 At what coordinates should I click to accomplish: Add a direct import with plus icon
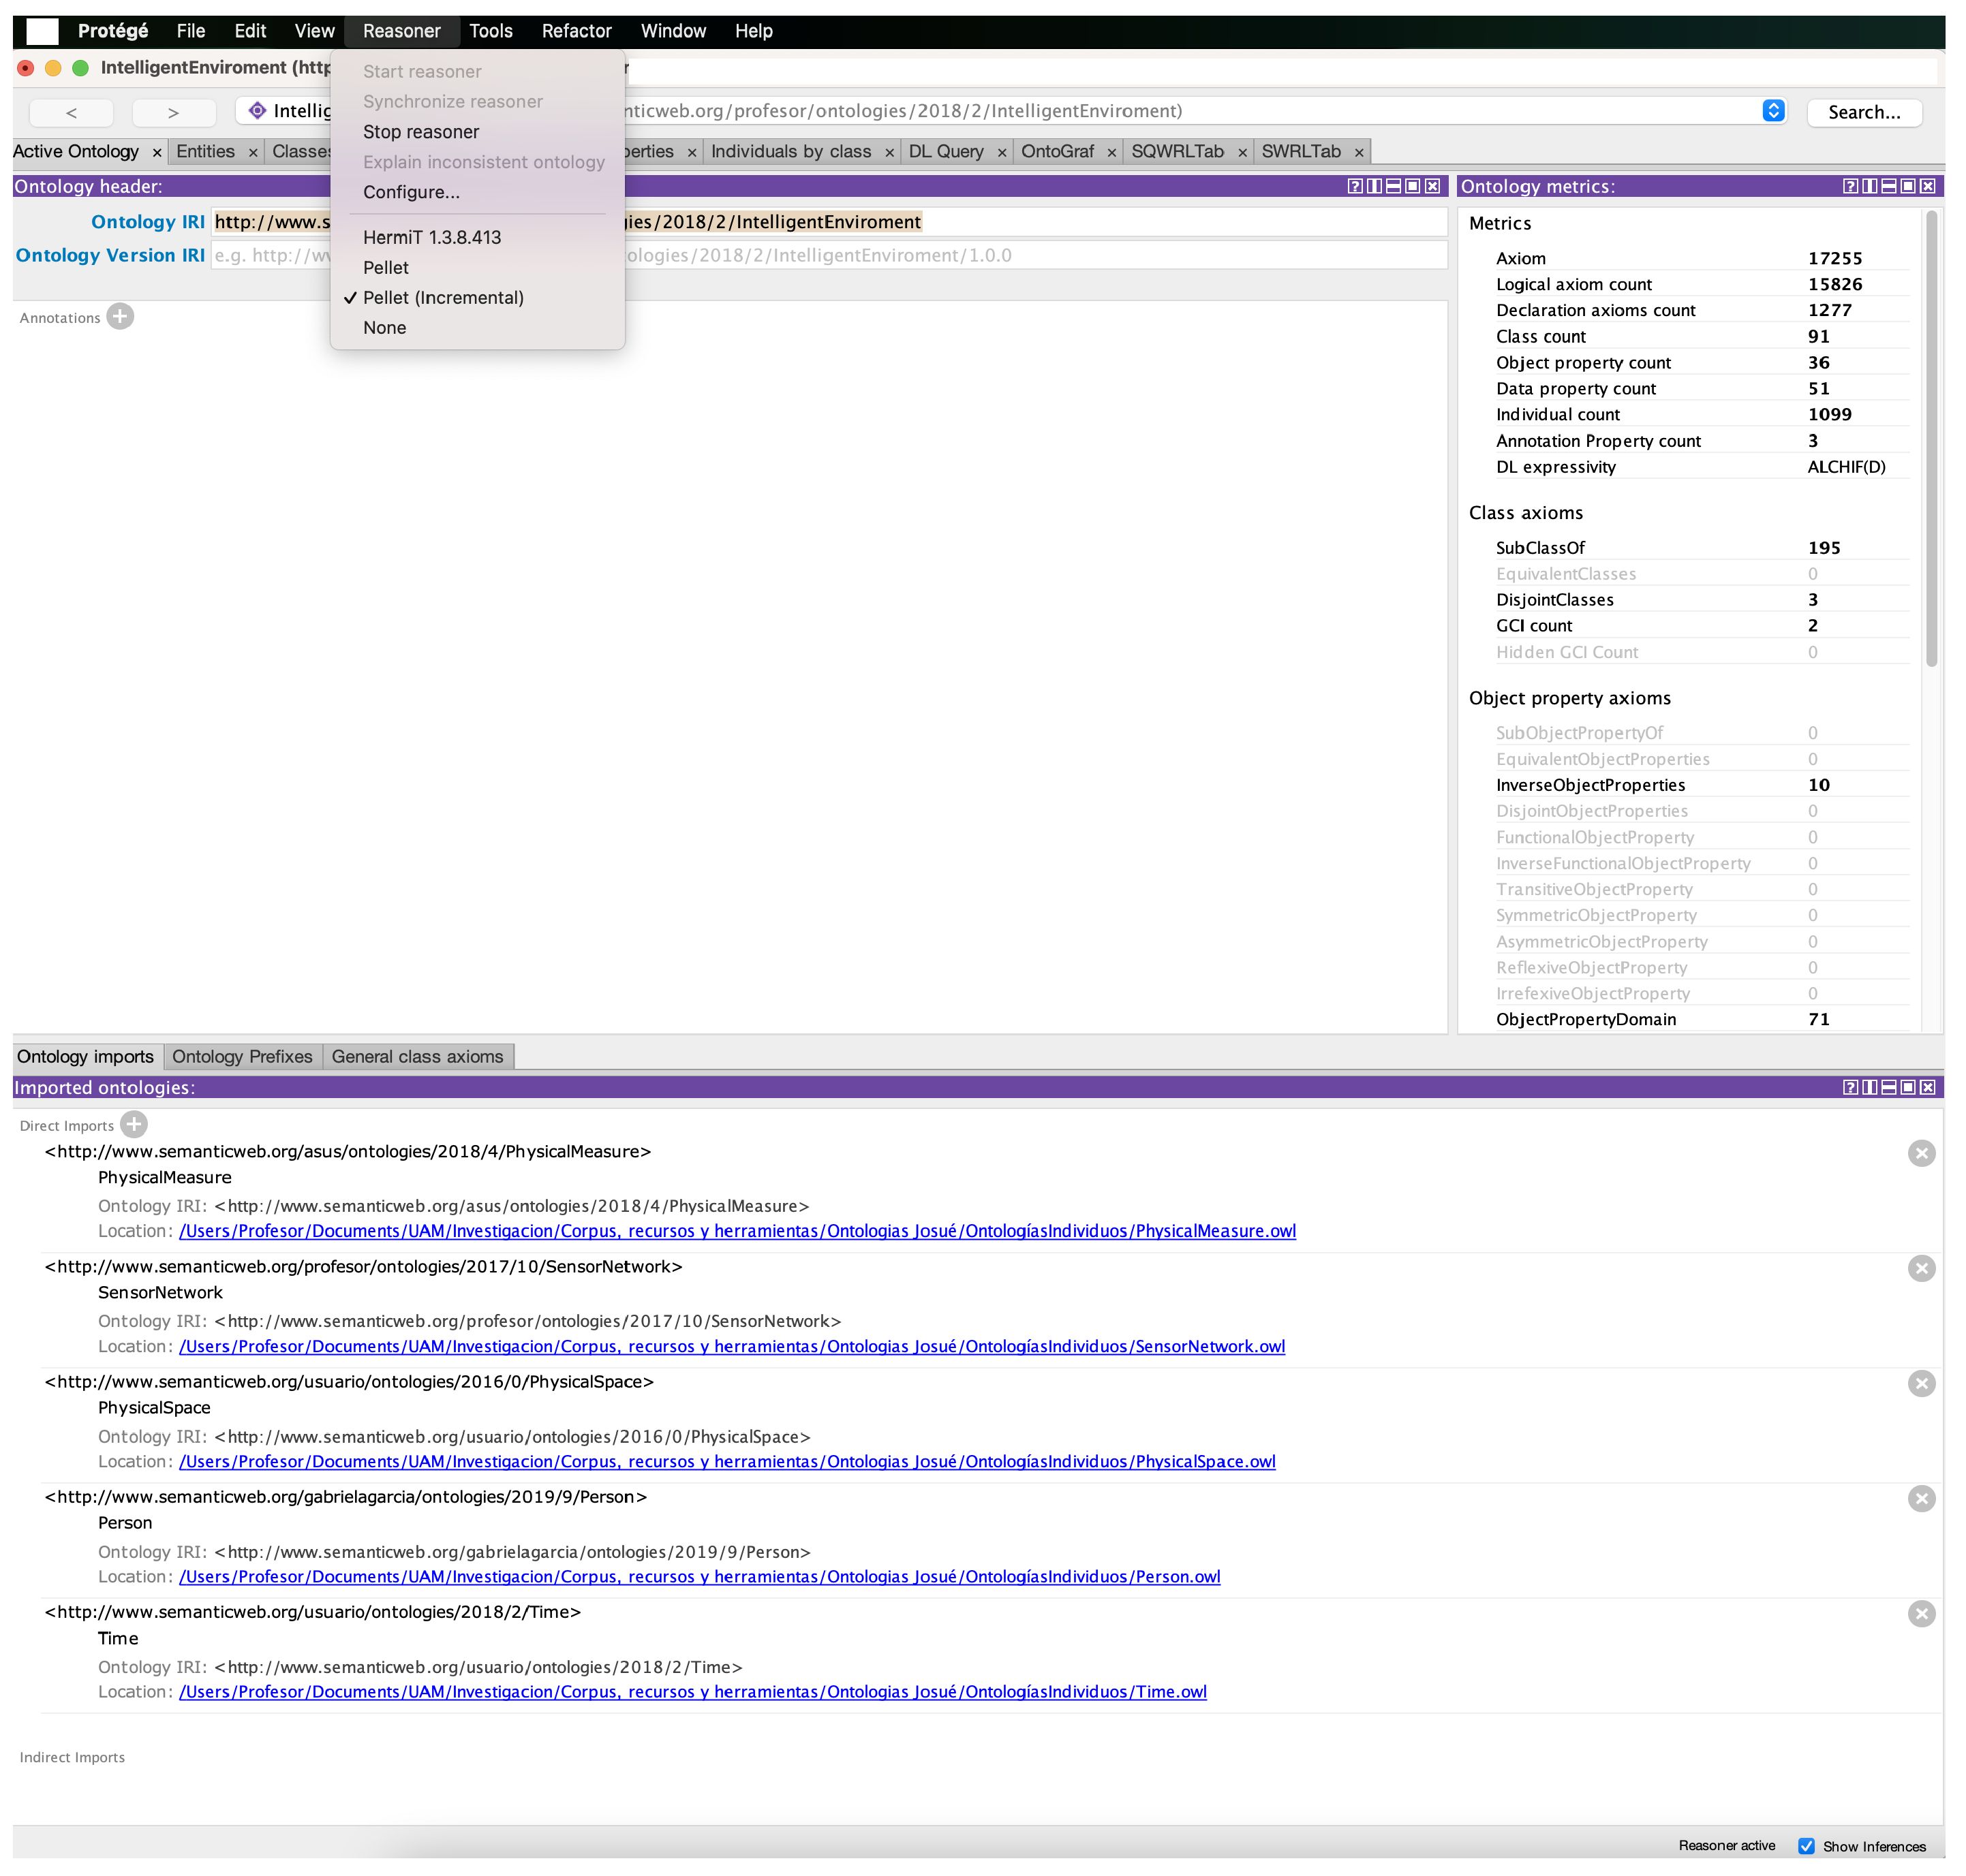coord(134,1124)
